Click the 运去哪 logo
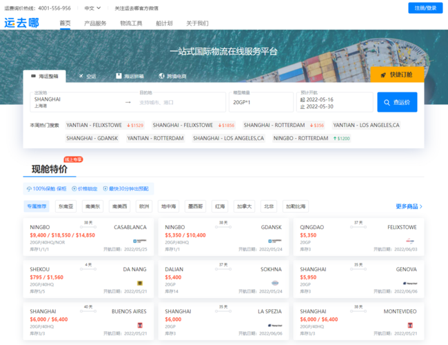Screen dimensions: 448x345 click(x=22, y=23)
